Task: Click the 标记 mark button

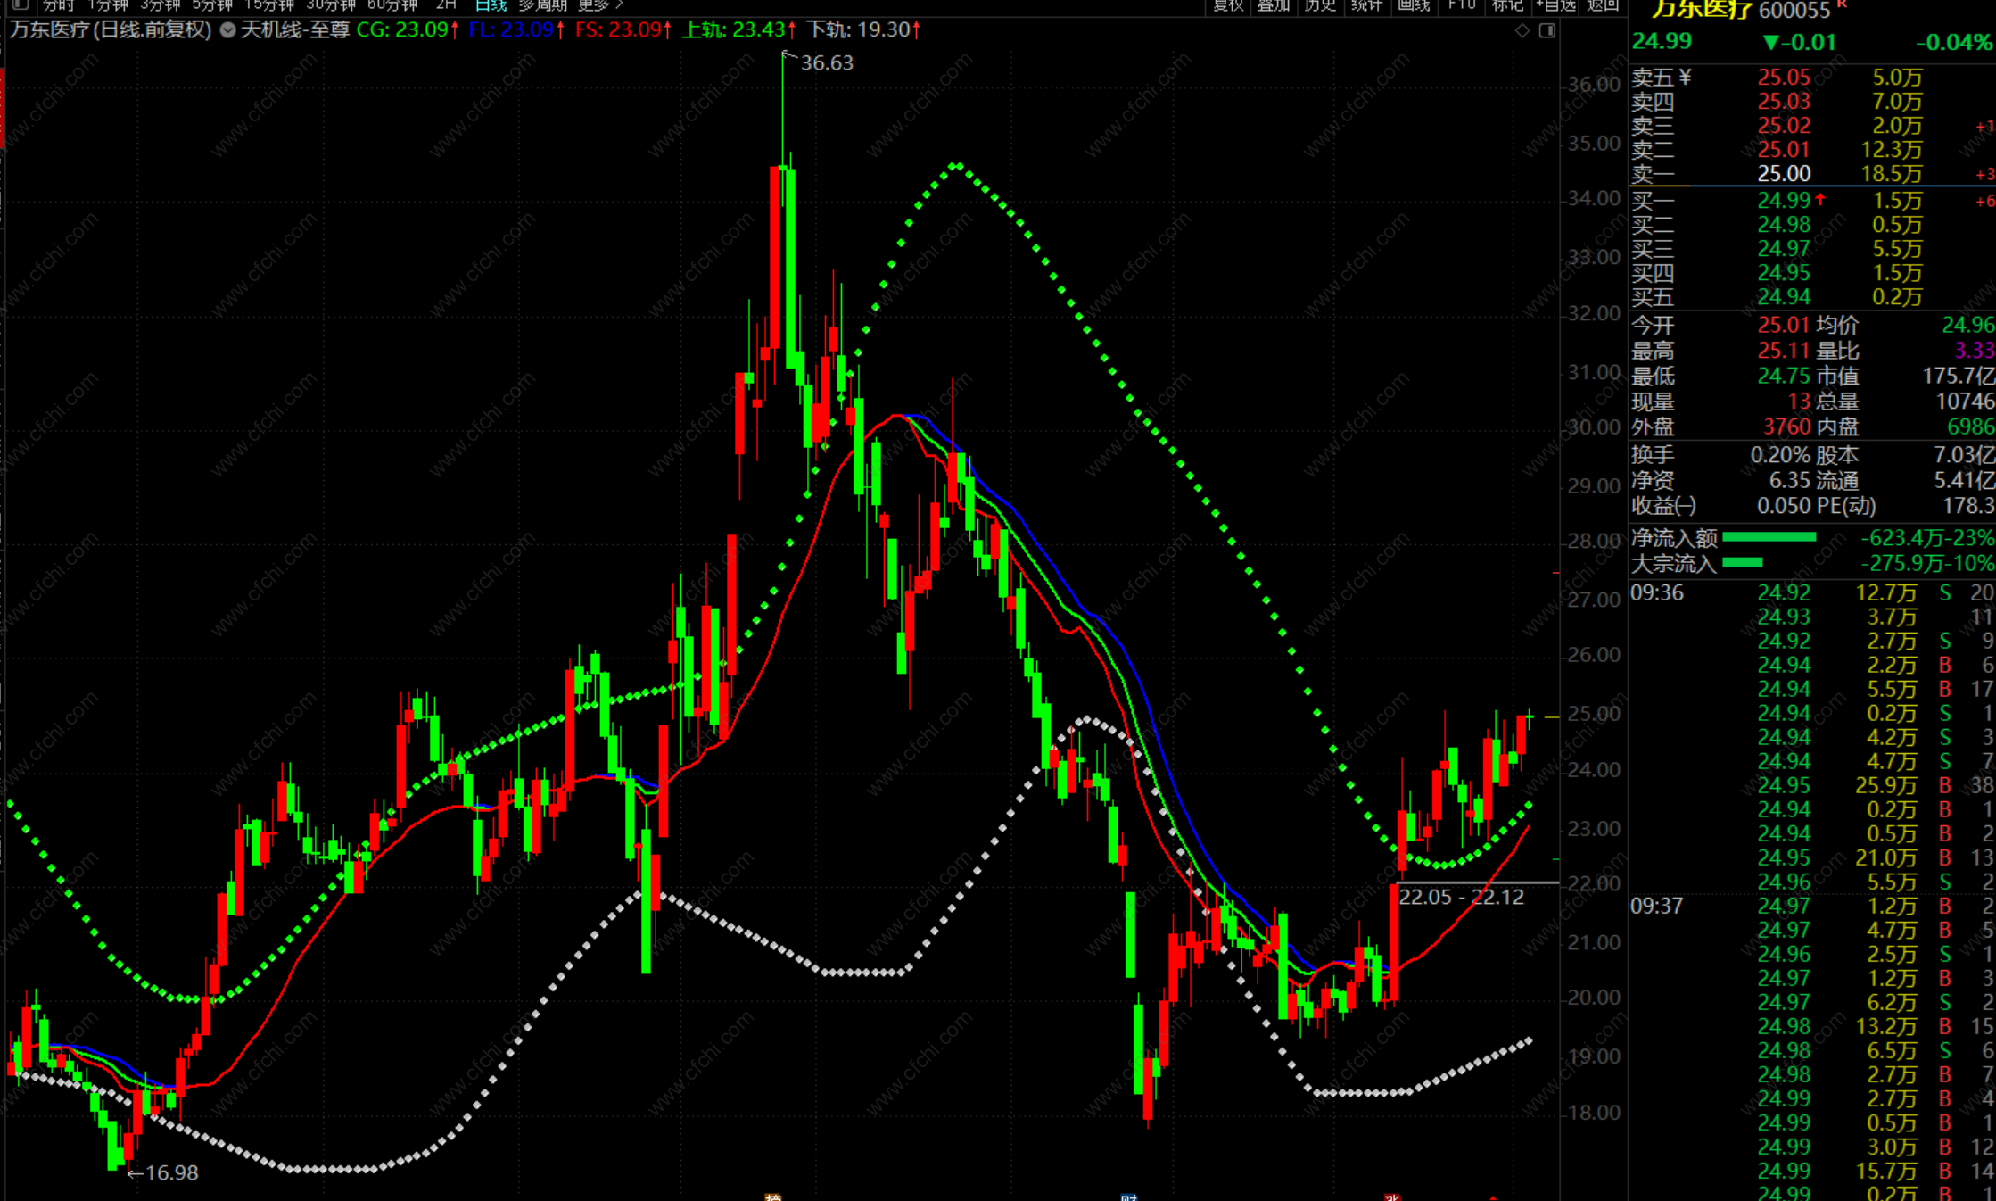Action: (1507, 5)
